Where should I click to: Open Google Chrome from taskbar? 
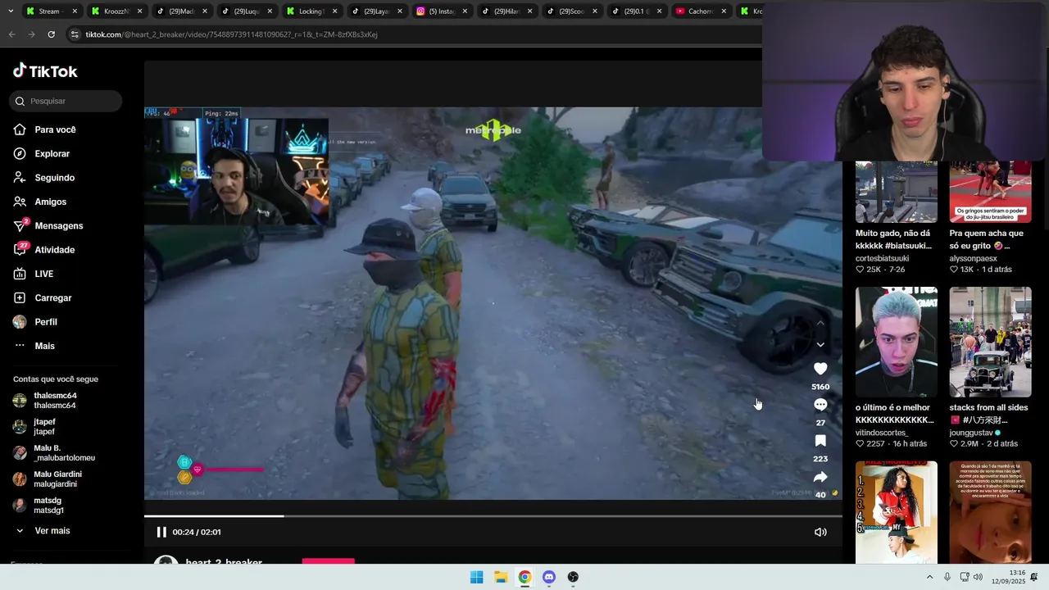pyautogui.click(x=524, y=577)
